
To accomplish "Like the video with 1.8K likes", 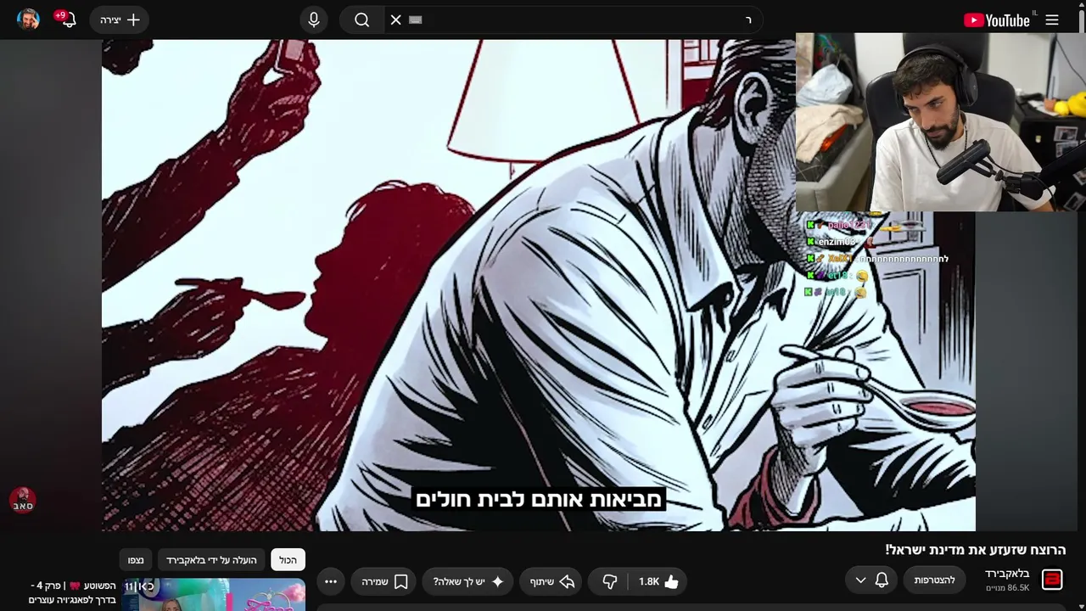I will point(658,581).
